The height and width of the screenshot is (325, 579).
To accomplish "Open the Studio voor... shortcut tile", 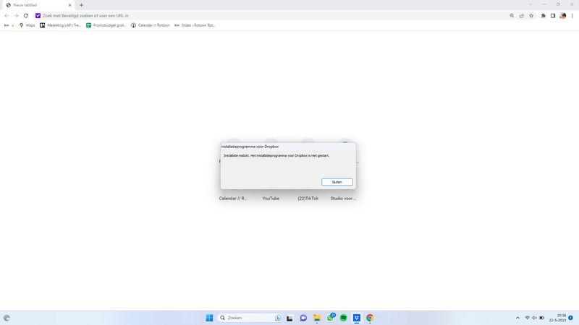I will point(343,198).
